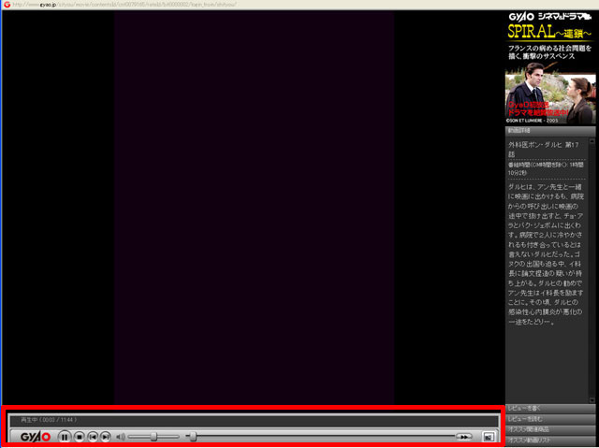
Task: Open the オススメ関連商品 button
Action: pyautogui.click(x=550, y=429)
